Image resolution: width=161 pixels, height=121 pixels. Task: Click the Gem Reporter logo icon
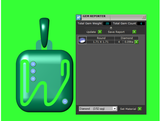tap(78, 17)
